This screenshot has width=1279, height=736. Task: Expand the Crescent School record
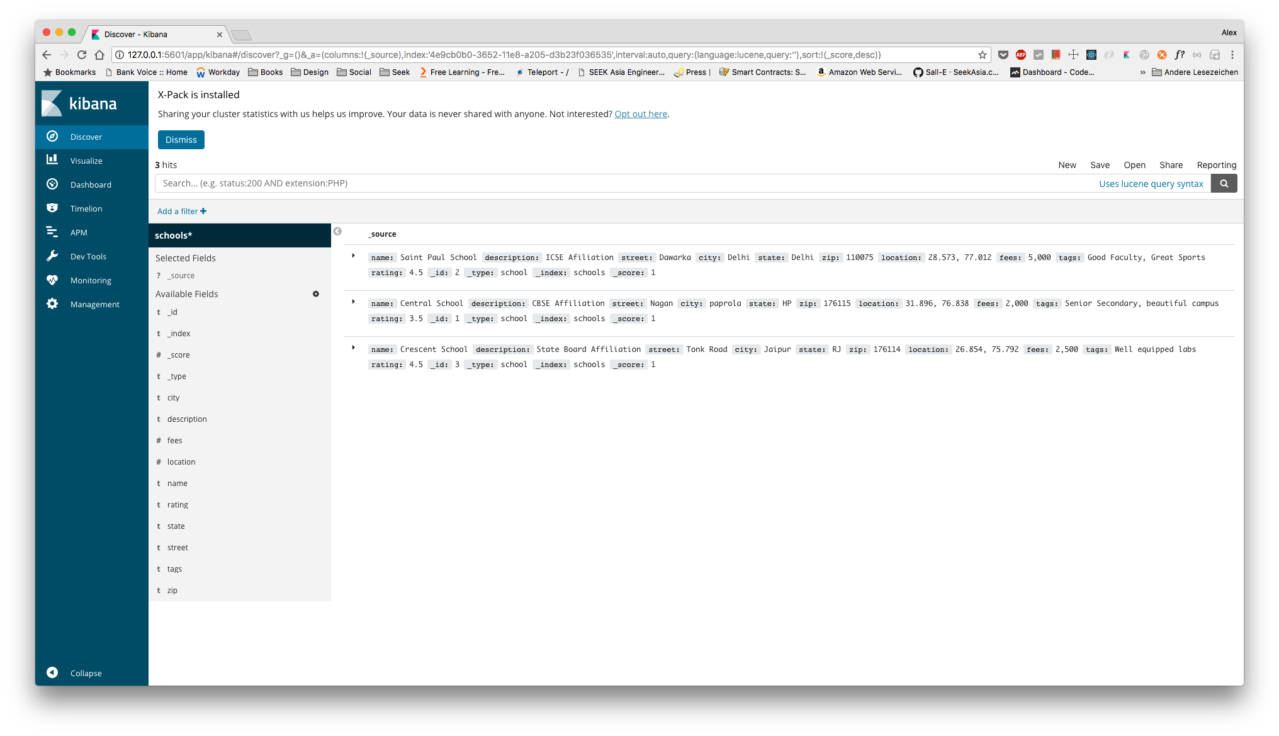coord(352,348)
